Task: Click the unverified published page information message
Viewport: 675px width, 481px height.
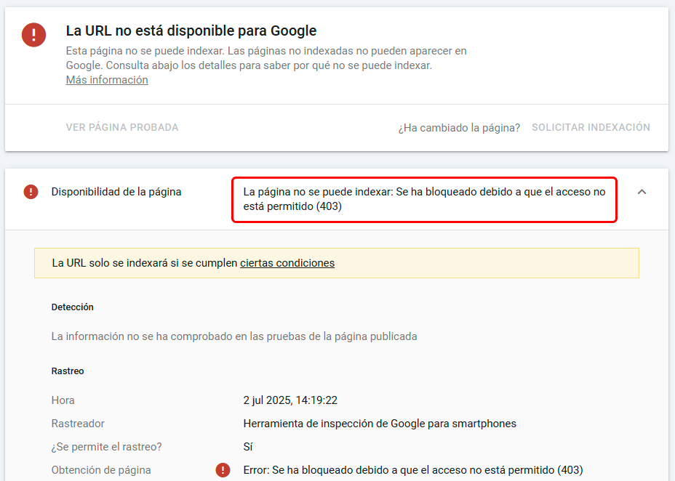Action: pos(234,336)
